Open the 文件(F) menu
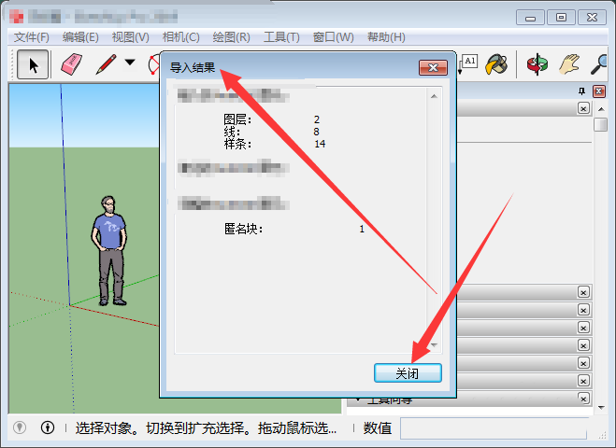Image resolution: width=616 pixels, height=448 pixels. pos(32,37)
